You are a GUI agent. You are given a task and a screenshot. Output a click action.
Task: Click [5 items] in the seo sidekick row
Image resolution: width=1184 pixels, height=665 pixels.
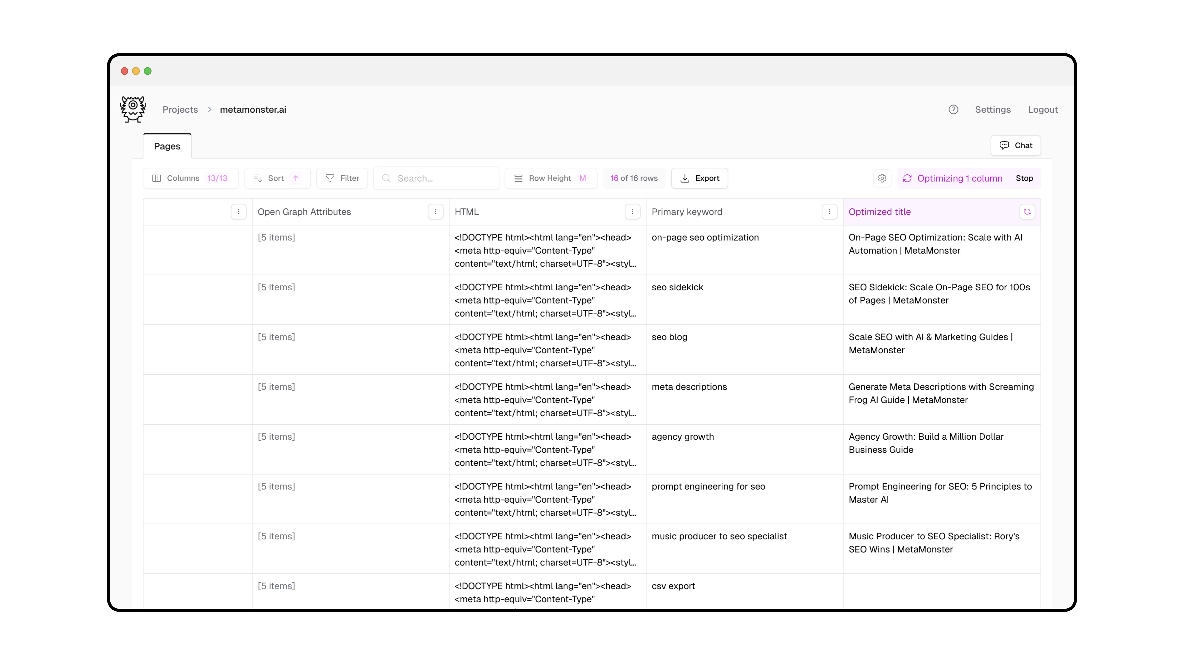pos(276,287)
